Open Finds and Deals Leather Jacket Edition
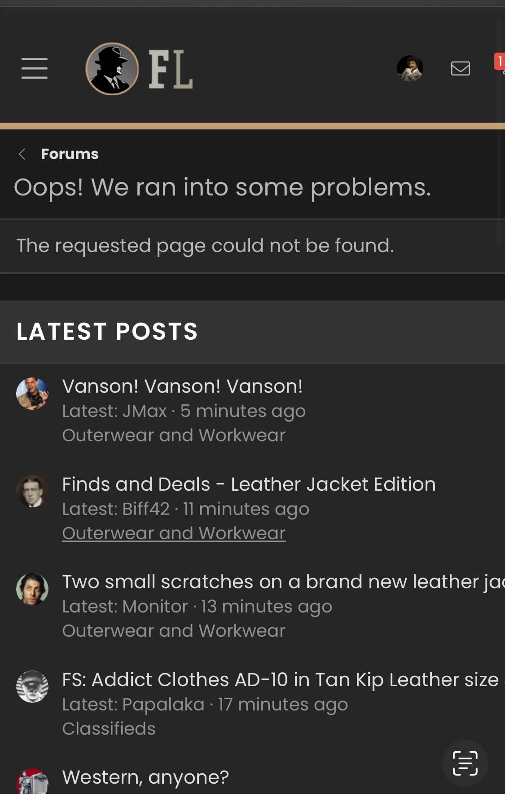Image resolution: width=505 pixels, height=794 pixels. pos(249,484)
